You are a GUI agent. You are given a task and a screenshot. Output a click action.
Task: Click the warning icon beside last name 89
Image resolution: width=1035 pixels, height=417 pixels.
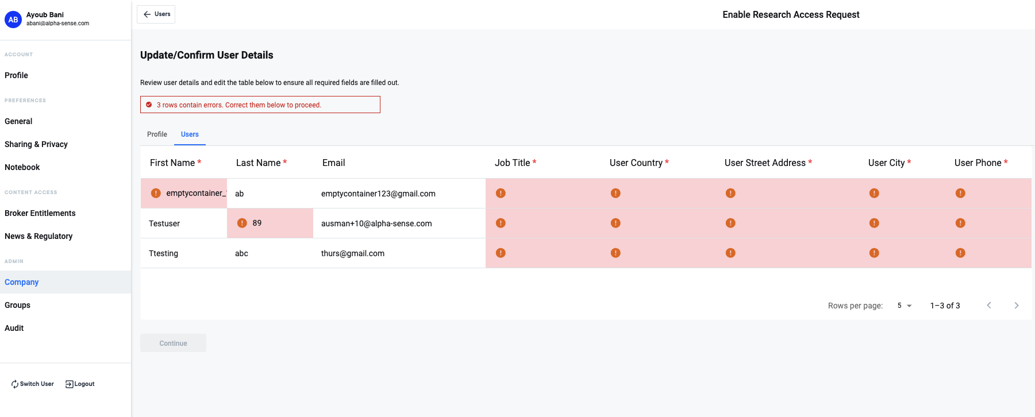click(242, 223)
